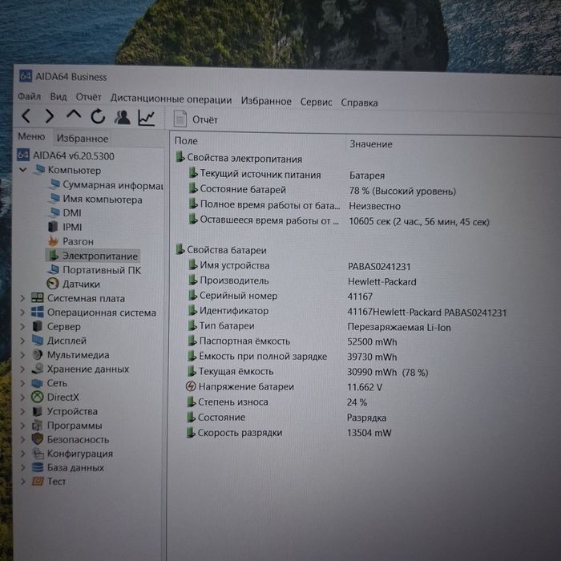Open the Файл menu
The height and width of the screenshot is (561, 561).
pyautogui.click(x=30, y=97)
